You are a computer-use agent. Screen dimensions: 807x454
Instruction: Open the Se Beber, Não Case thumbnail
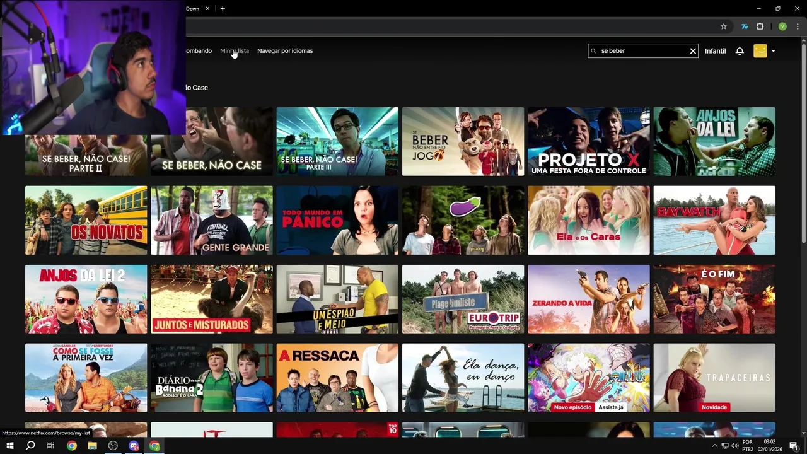coord(212,141)
